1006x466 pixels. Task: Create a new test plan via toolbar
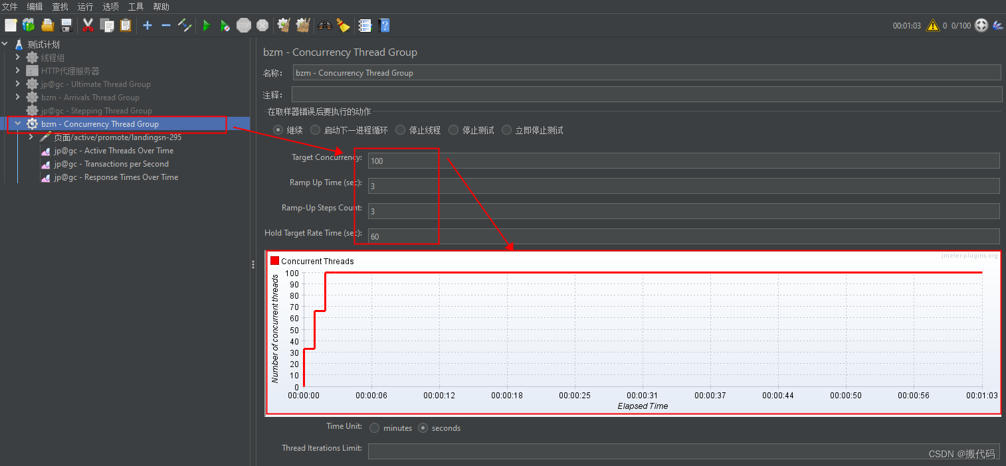click(x=11, y=25)
